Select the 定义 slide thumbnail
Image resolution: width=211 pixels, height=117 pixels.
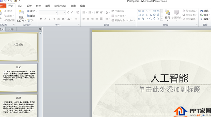19,78
